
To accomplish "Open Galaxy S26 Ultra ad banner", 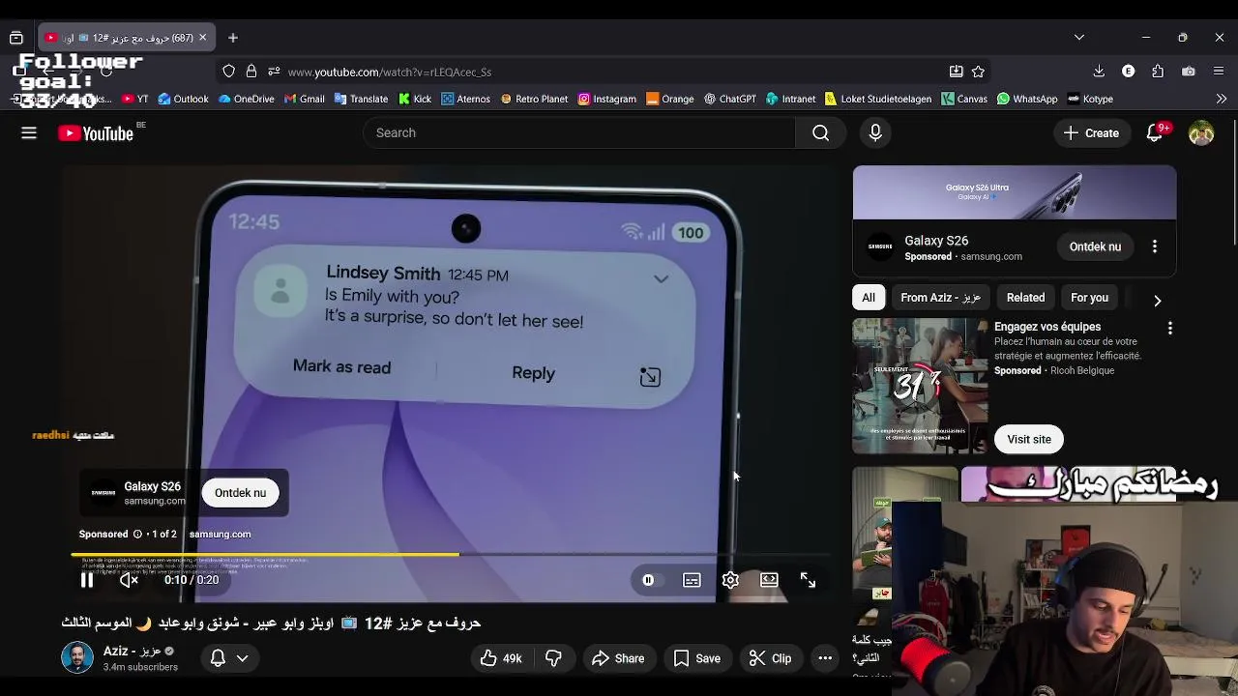I will click(1015, 192).
